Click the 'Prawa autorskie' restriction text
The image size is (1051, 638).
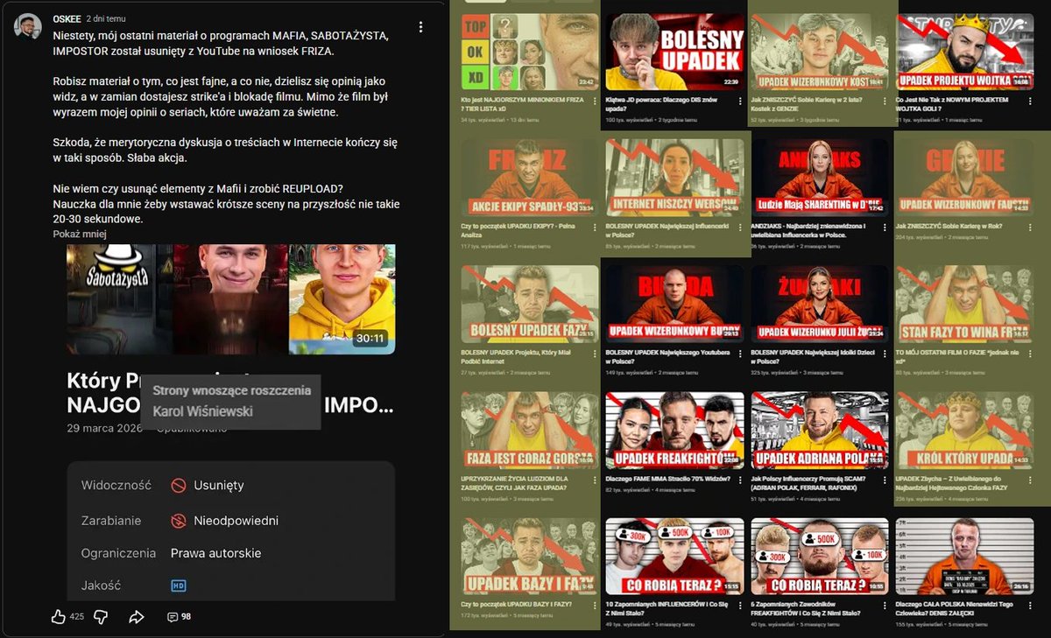(x=215, y=553)
